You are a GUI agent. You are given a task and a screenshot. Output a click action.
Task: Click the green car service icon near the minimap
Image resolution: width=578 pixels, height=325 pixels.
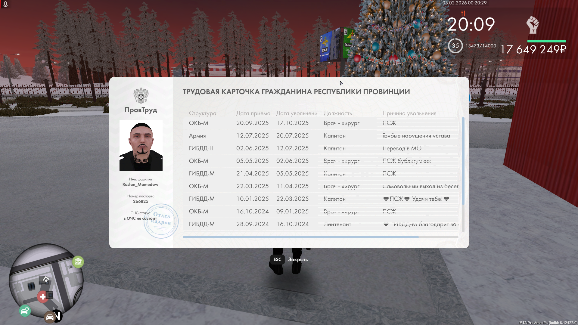(x=25, y=311)
